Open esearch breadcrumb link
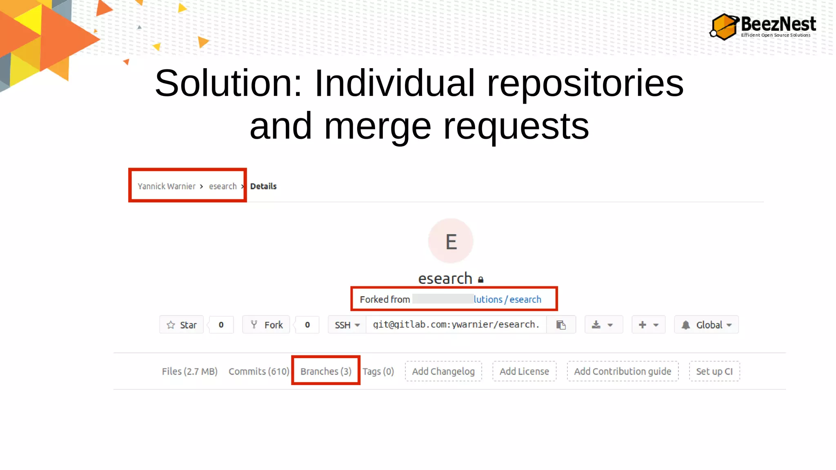 (223, 186)
